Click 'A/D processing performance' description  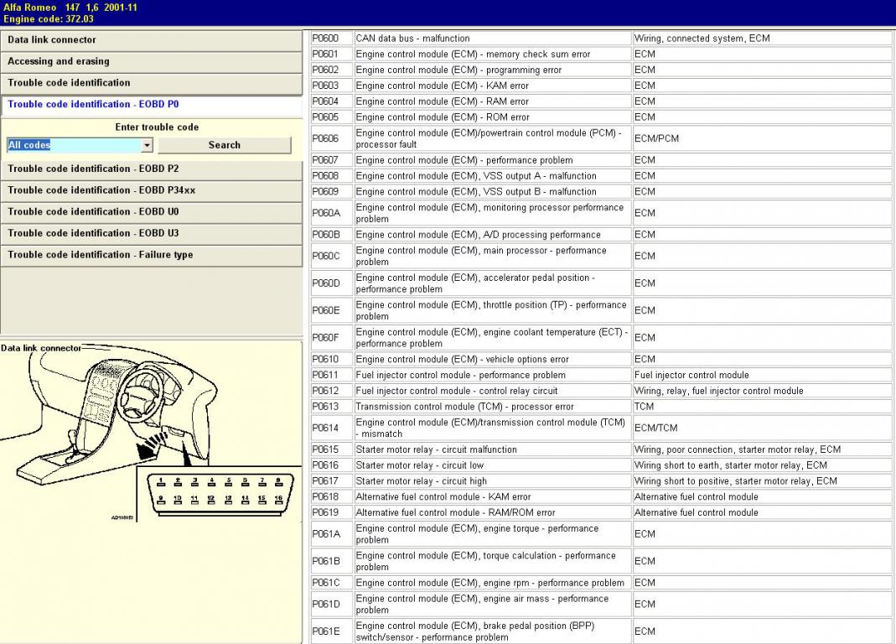click(x=492, y=235)
